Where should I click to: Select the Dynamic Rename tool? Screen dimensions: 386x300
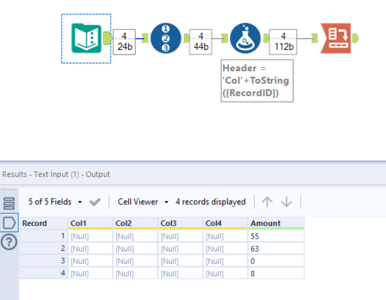click(x=336, y=38)
